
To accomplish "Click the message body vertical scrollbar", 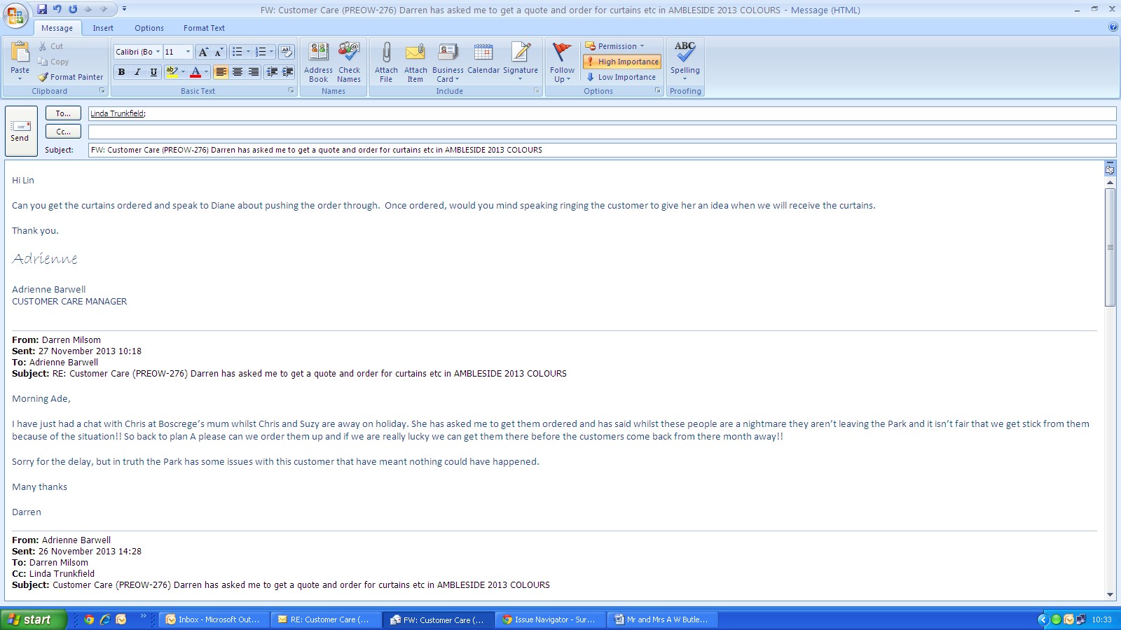I will pos(1110,246).
